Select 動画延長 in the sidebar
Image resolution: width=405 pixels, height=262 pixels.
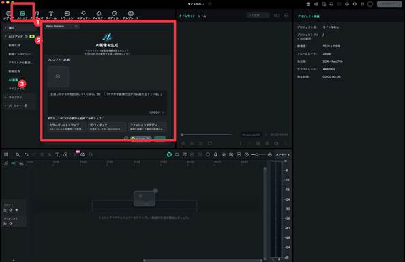coord(14,72)
